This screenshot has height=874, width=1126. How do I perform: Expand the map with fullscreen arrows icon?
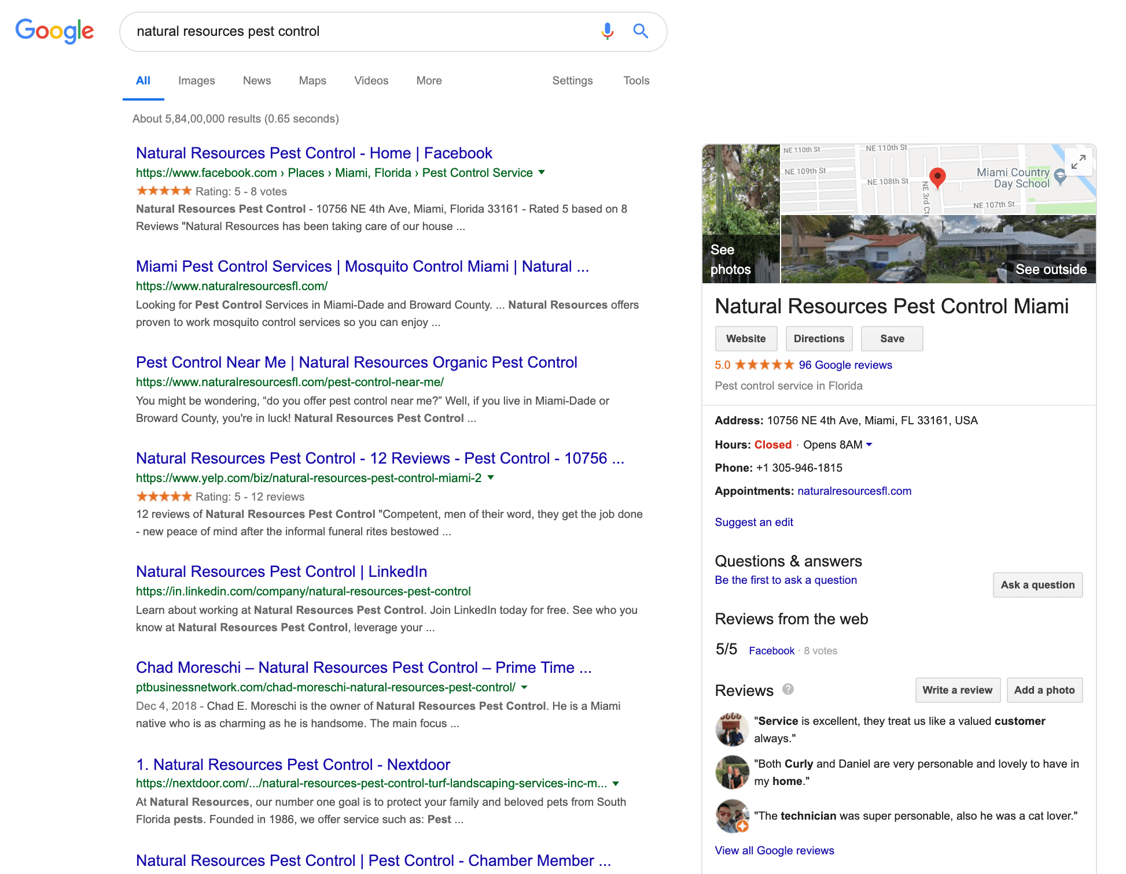1079,162
